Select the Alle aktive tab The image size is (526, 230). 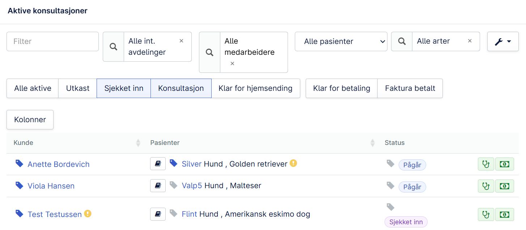[x=33, y=88]
